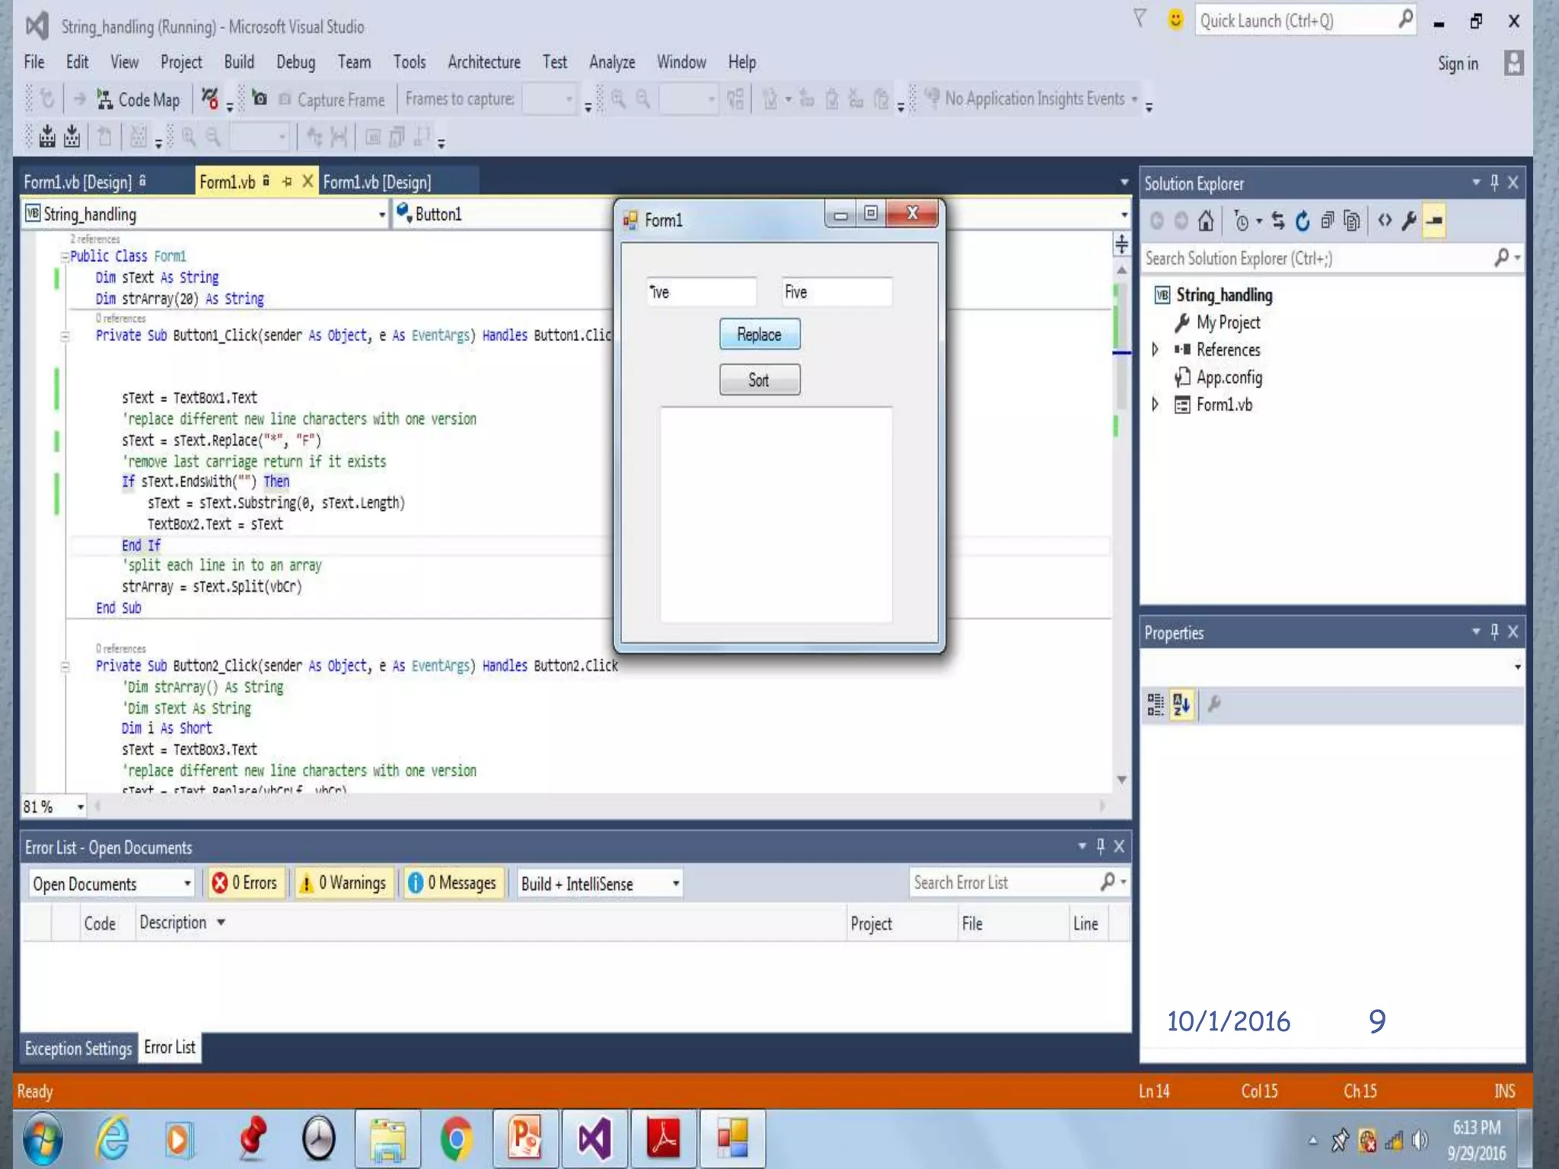
Task: Sort properties alphabetically icon
Action: [x=1181, y=705]
